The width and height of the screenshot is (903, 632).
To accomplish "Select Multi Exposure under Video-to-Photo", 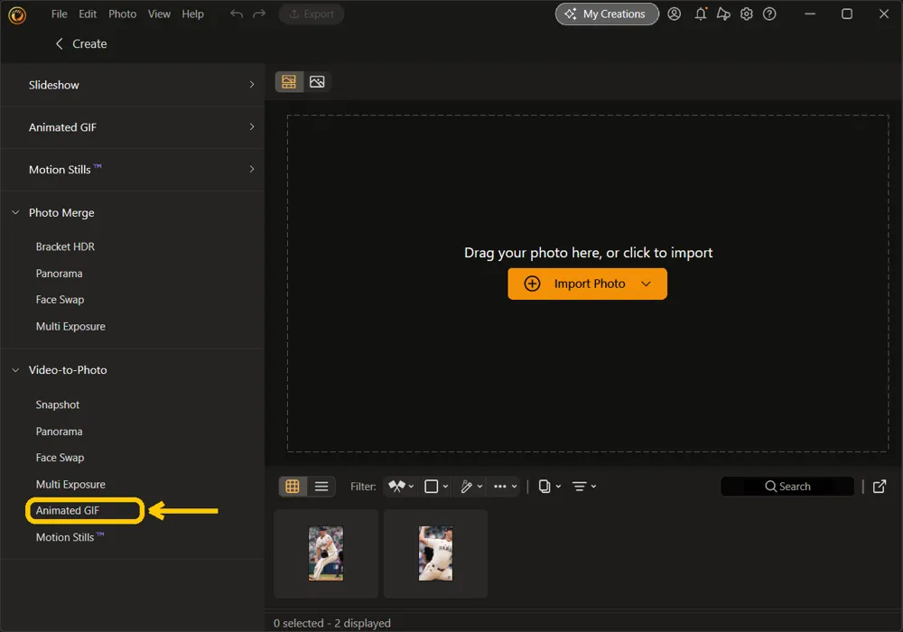I will pyautogui.click(x=70, y=484).
